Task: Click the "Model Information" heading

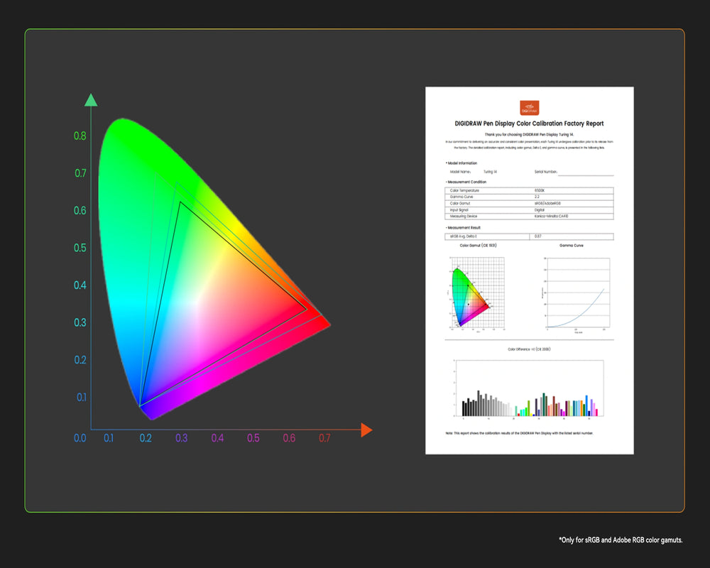Action: pos(461,163)
